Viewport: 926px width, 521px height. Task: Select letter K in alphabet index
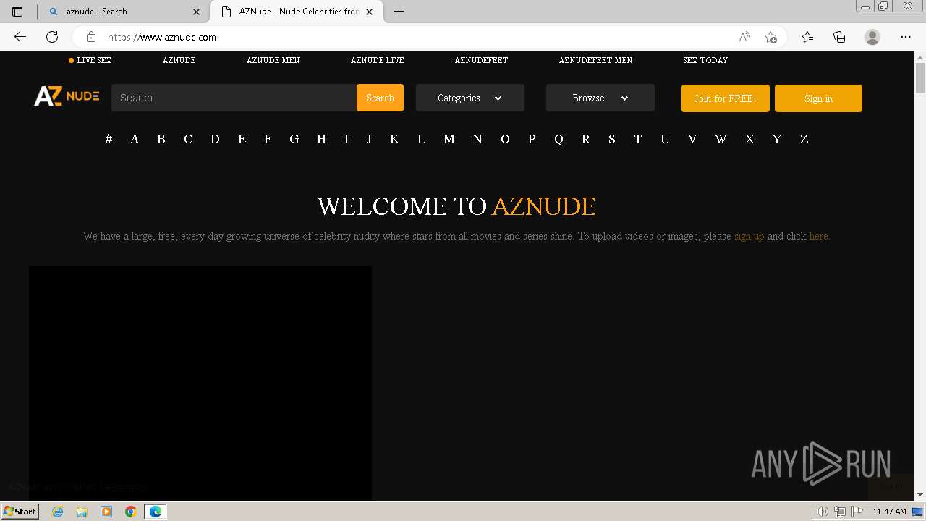pyautogui.click(x=394, y=139)
